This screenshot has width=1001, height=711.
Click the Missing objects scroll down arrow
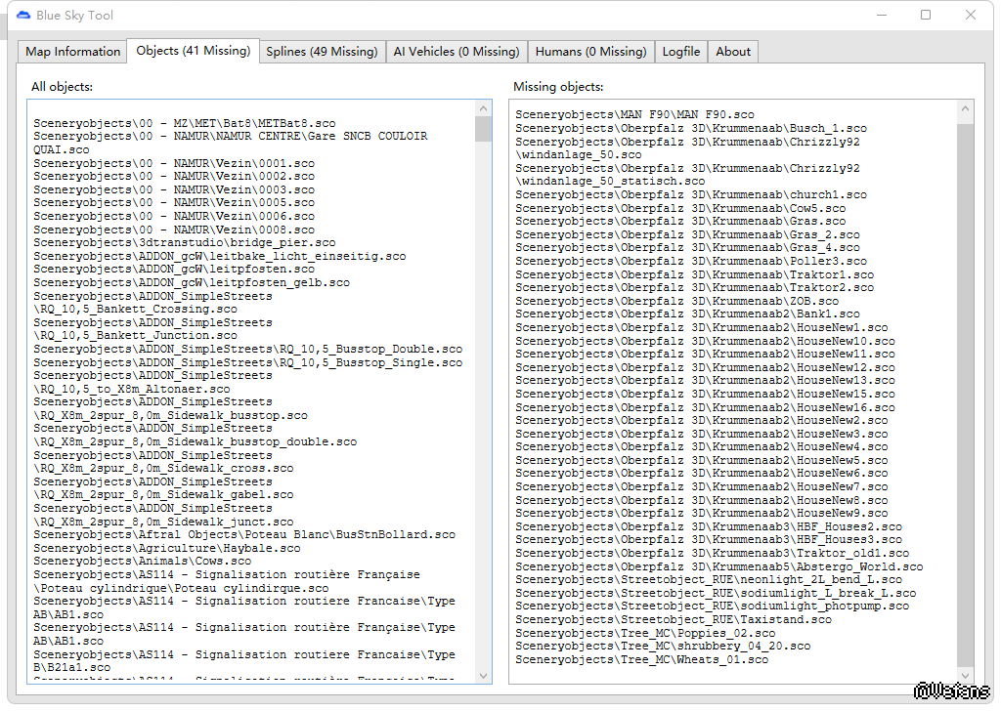[x=966, y=674]
